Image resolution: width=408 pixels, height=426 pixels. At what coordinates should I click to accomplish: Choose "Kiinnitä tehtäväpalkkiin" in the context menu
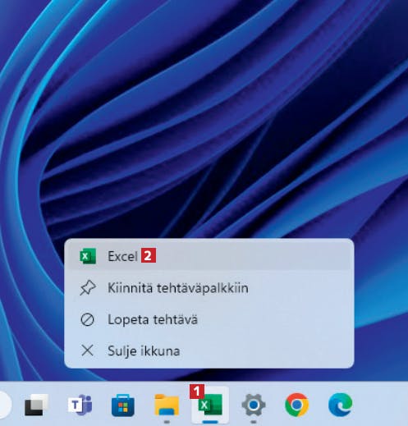[x=209, y=288]
